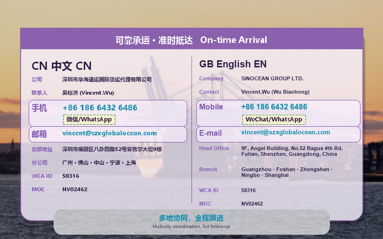Click the 邮箱 label
Image resolution: width=383 pixels, height=239 pixels.
point(39,134)
